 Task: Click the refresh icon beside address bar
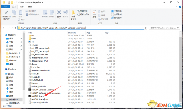point(146,28)
